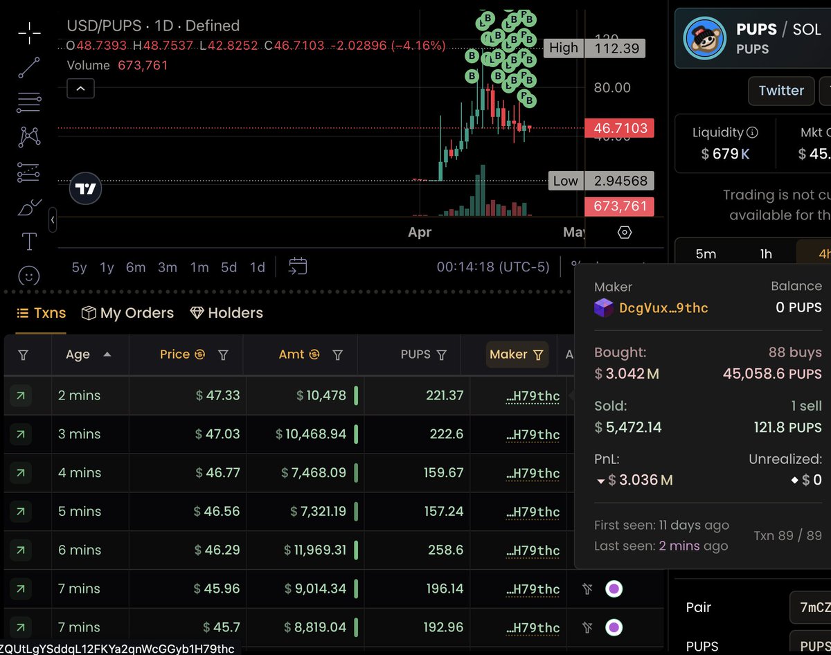Viewport: 831px width, 655px height.
Task: Switch to the Txns tab
Action: tap(42, 313)
